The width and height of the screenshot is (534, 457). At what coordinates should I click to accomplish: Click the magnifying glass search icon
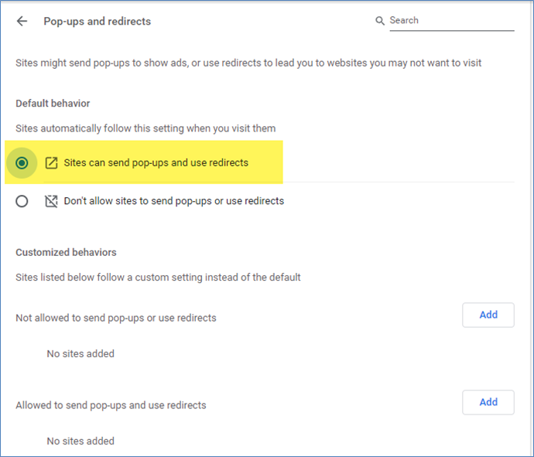point(380,21)
